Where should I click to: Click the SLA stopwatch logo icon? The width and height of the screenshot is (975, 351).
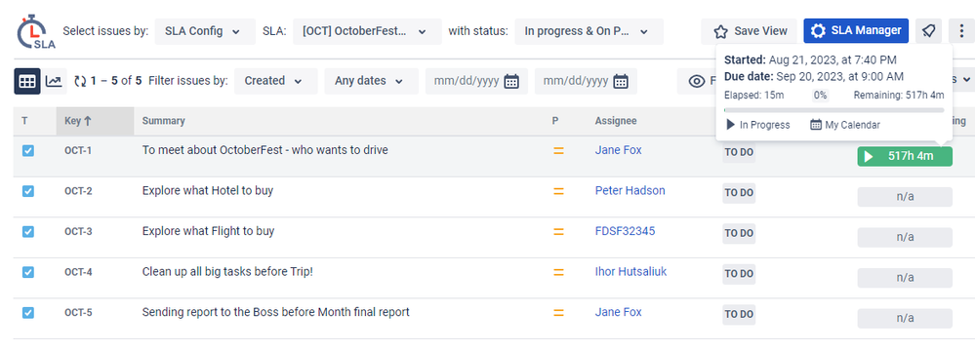(36, 31)
